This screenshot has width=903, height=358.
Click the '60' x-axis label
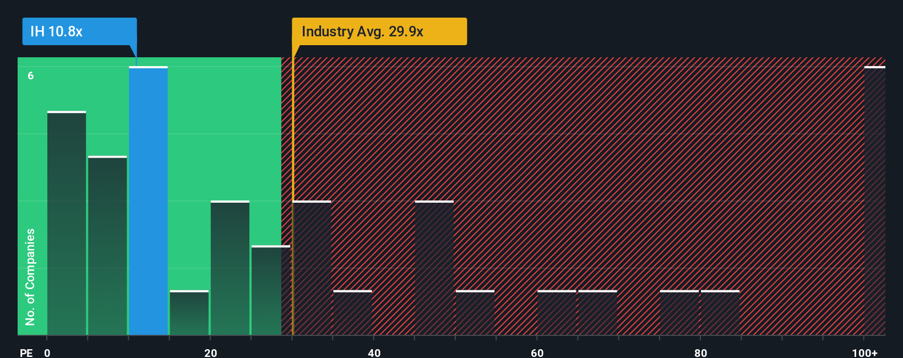(537, 353)
